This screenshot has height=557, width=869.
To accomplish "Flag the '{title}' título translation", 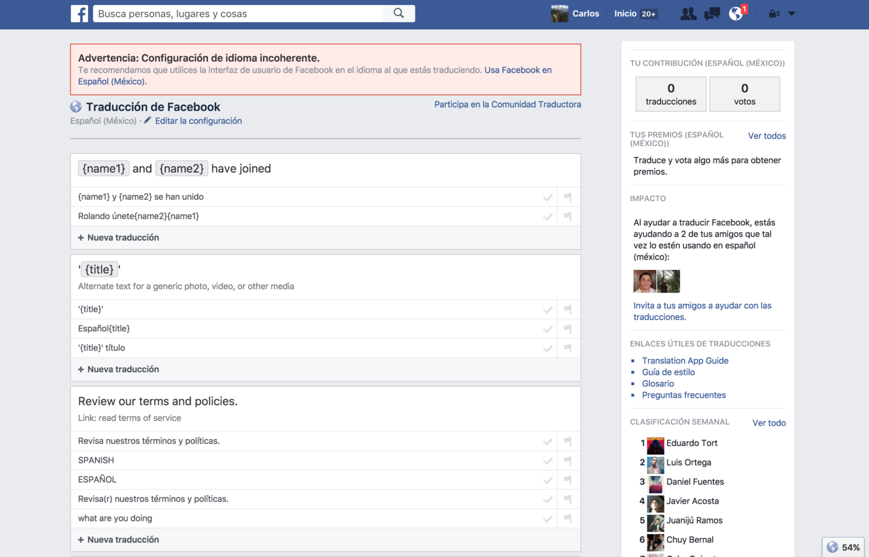I will click(x=568, y=348).
